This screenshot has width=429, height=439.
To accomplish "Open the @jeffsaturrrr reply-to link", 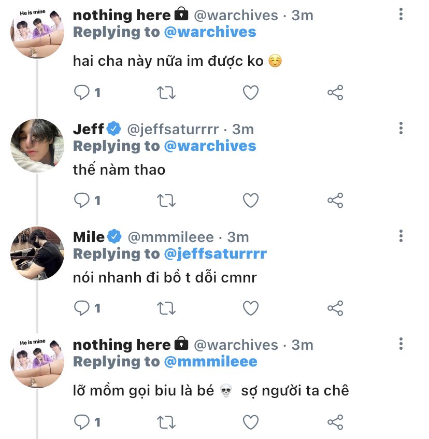I will coord(215,253).
